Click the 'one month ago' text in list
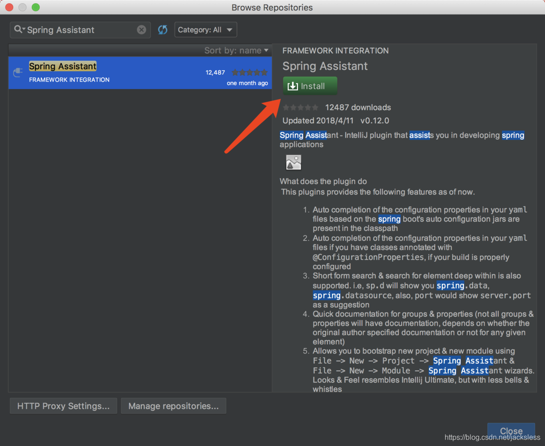Viewport: 545px width, 446px height. pos(248,83)
